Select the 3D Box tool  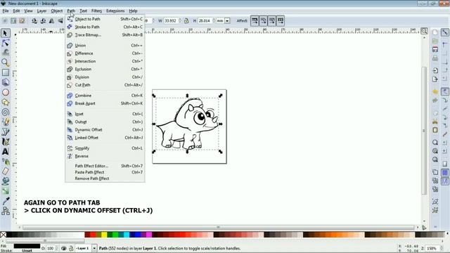pyautogui.click(x=5, y=82)
